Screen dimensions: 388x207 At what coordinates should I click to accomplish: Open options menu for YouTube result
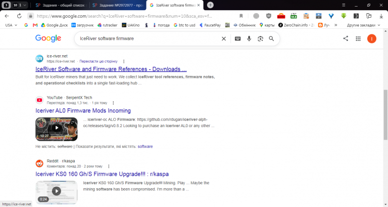coord(113,103)
